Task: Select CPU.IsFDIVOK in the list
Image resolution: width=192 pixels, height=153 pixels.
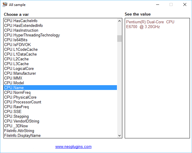Action: pos(60,45)
